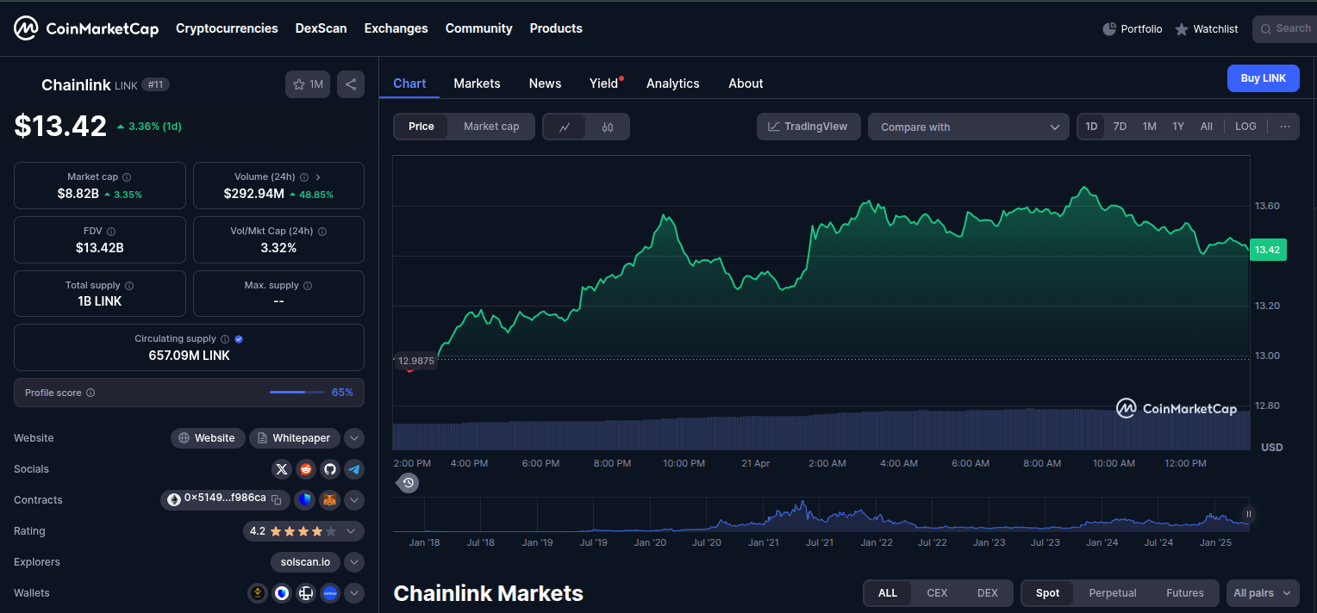Show info for Circulating supply
Screen dimensions: 1317x613
click(225, 339)
